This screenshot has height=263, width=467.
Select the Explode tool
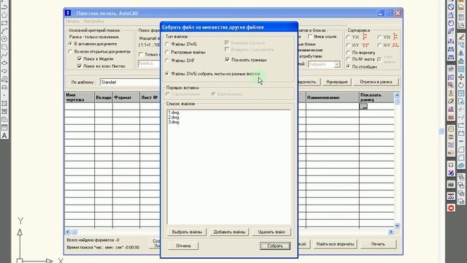(x=461, y=166)
